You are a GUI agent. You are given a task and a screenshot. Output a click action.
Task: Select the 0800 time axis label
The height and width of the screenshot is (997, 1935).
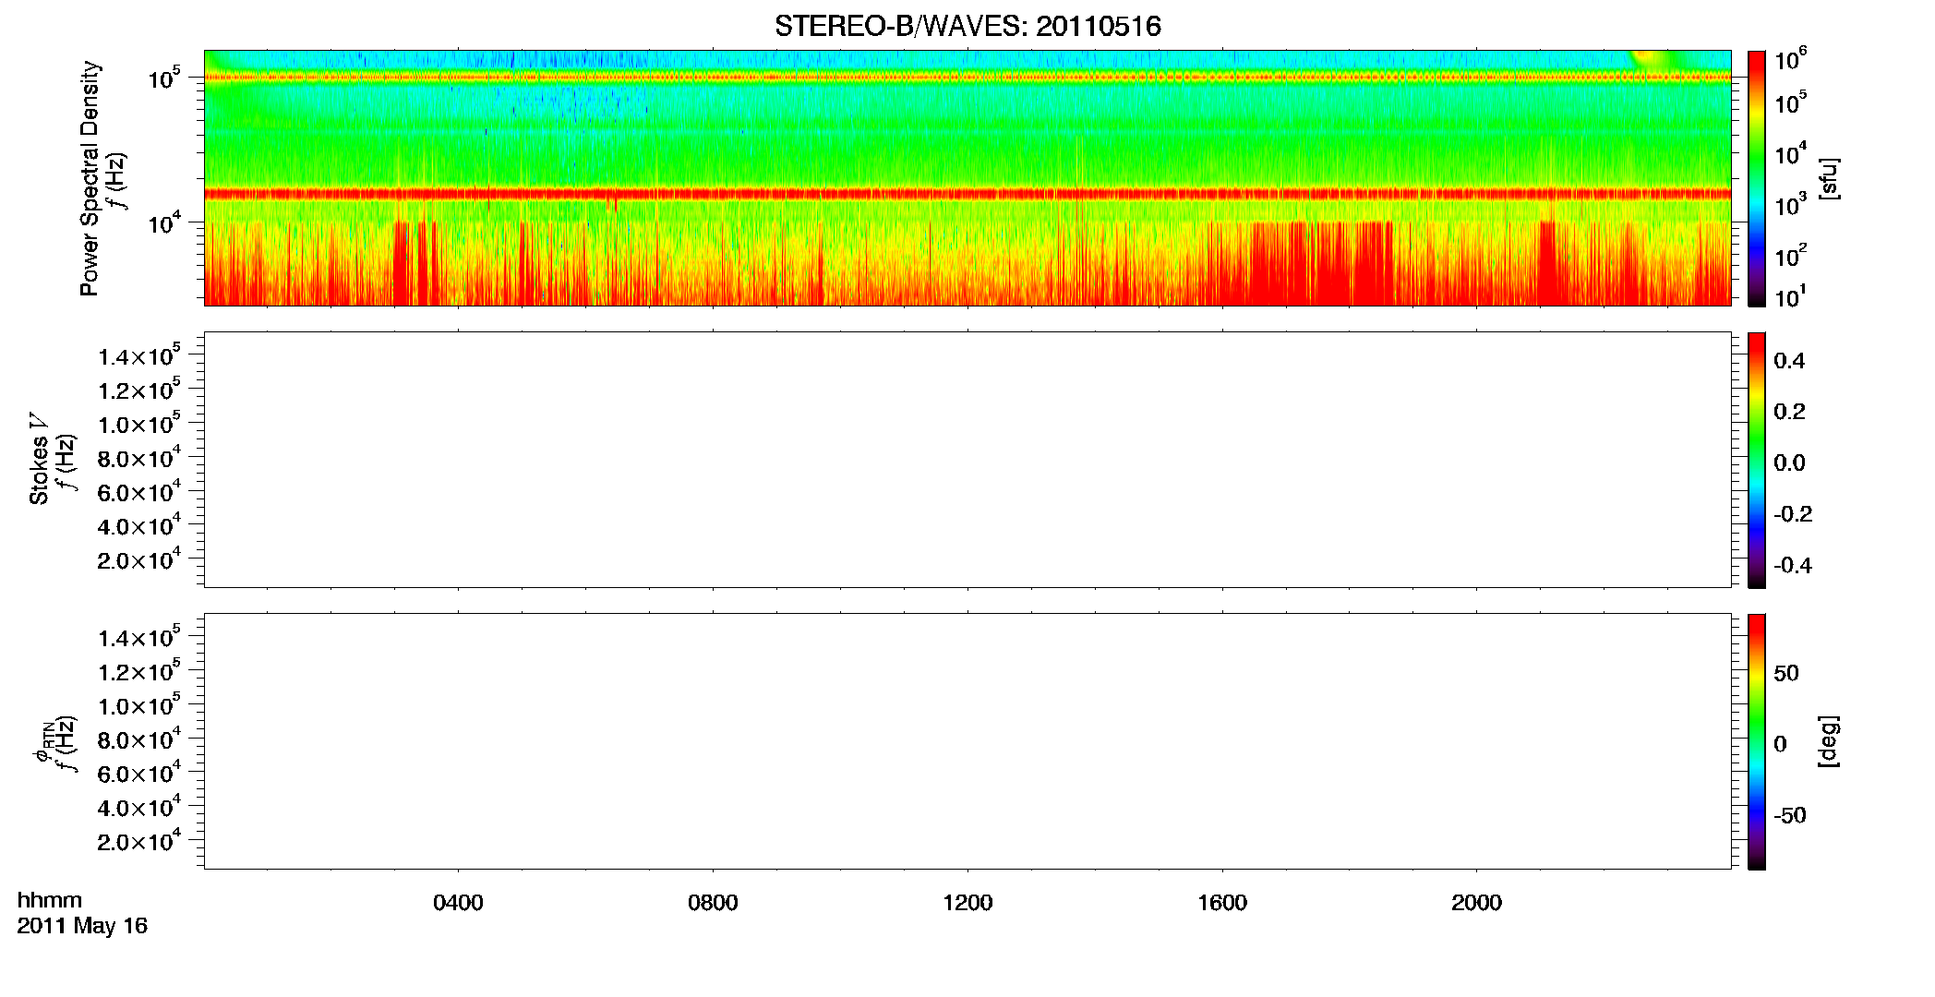[713, 903]
